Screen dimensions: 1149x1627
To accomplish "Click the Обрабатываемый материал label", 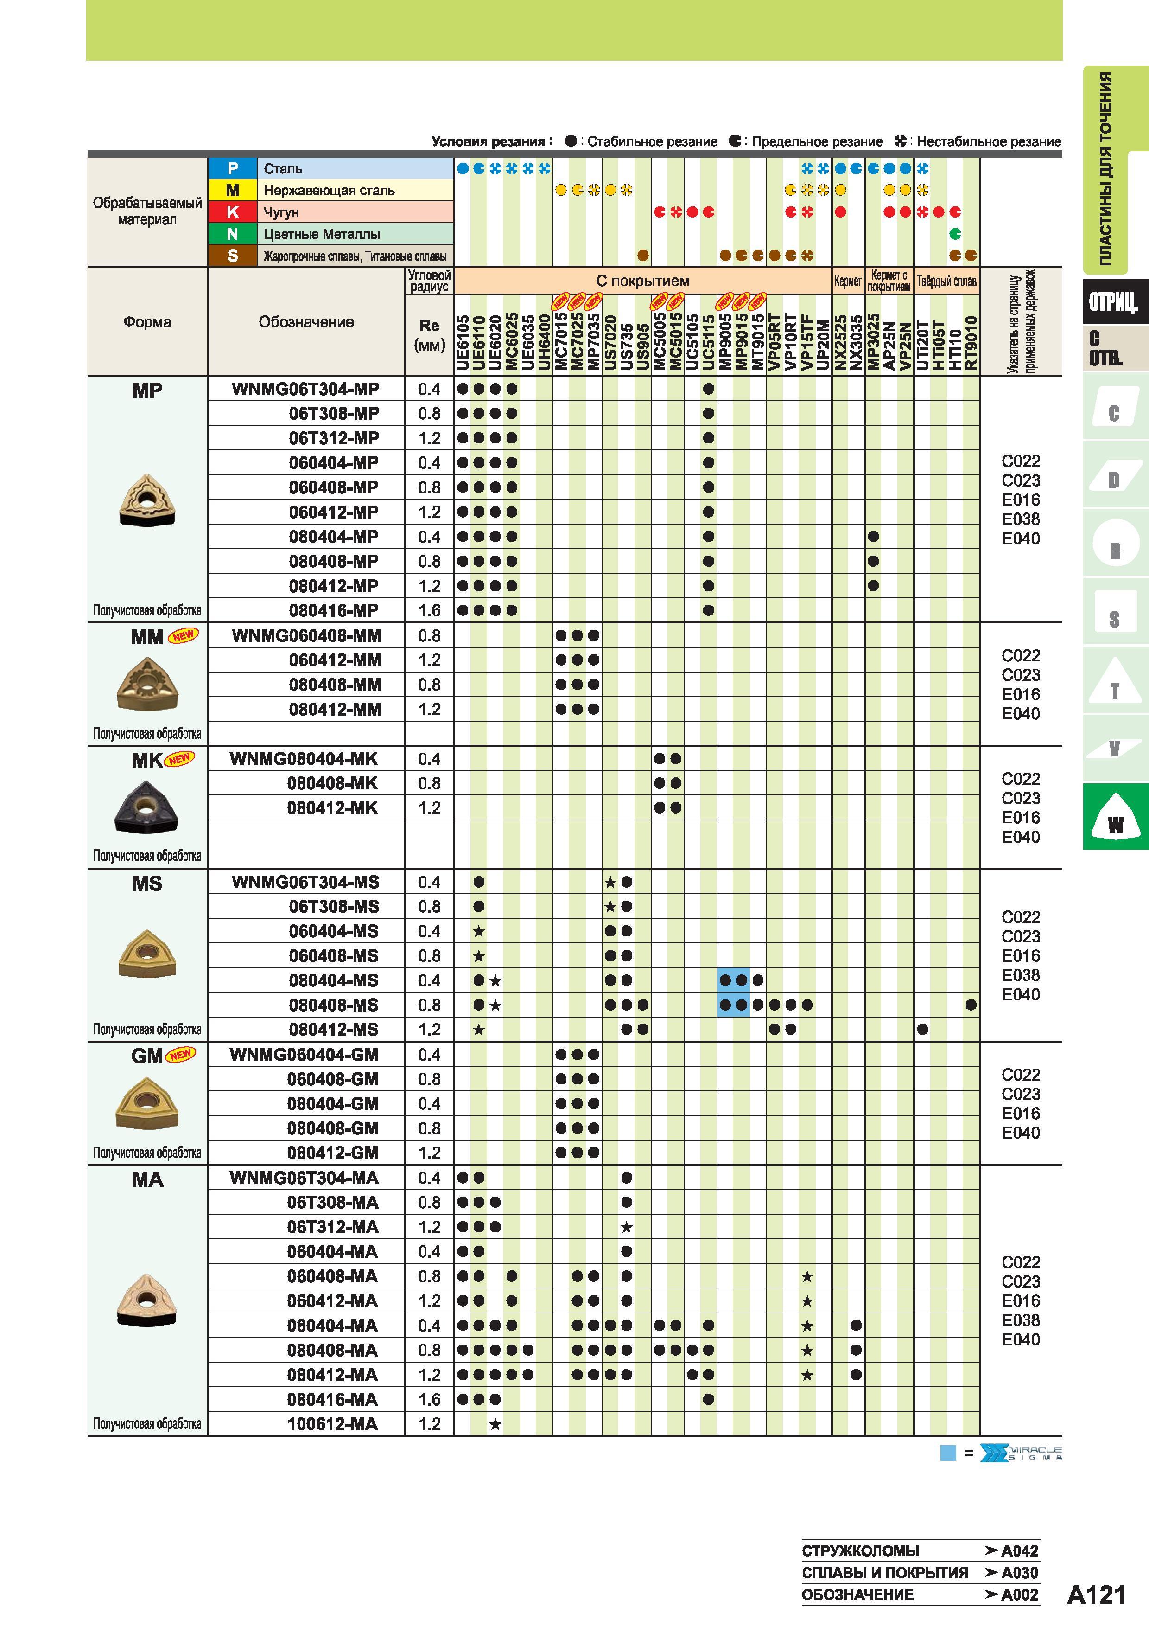I will point(147,211).
